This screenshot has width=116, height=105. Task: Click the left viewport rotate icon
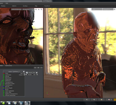[39, 9]
